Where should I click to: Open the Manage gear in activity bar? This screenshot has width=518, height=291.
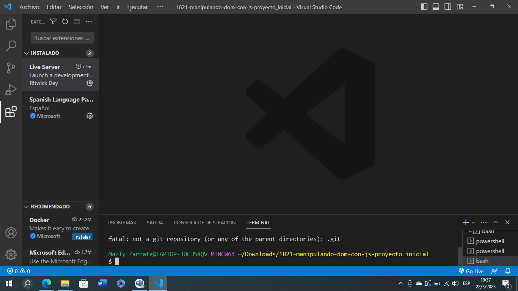11,255
